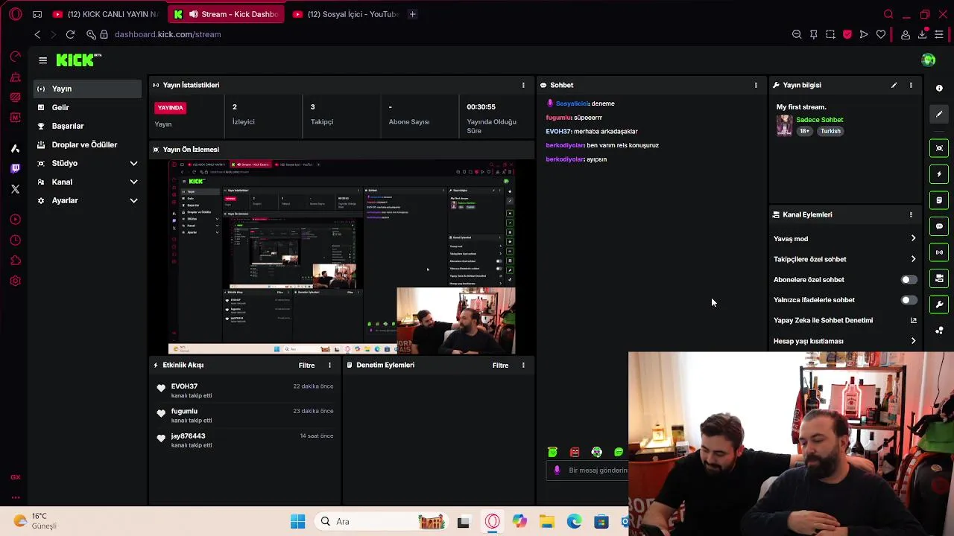This screenshot has height=536, width=954.
Task: Click the Sadece Sohbet category link
Action: (819, 120)
